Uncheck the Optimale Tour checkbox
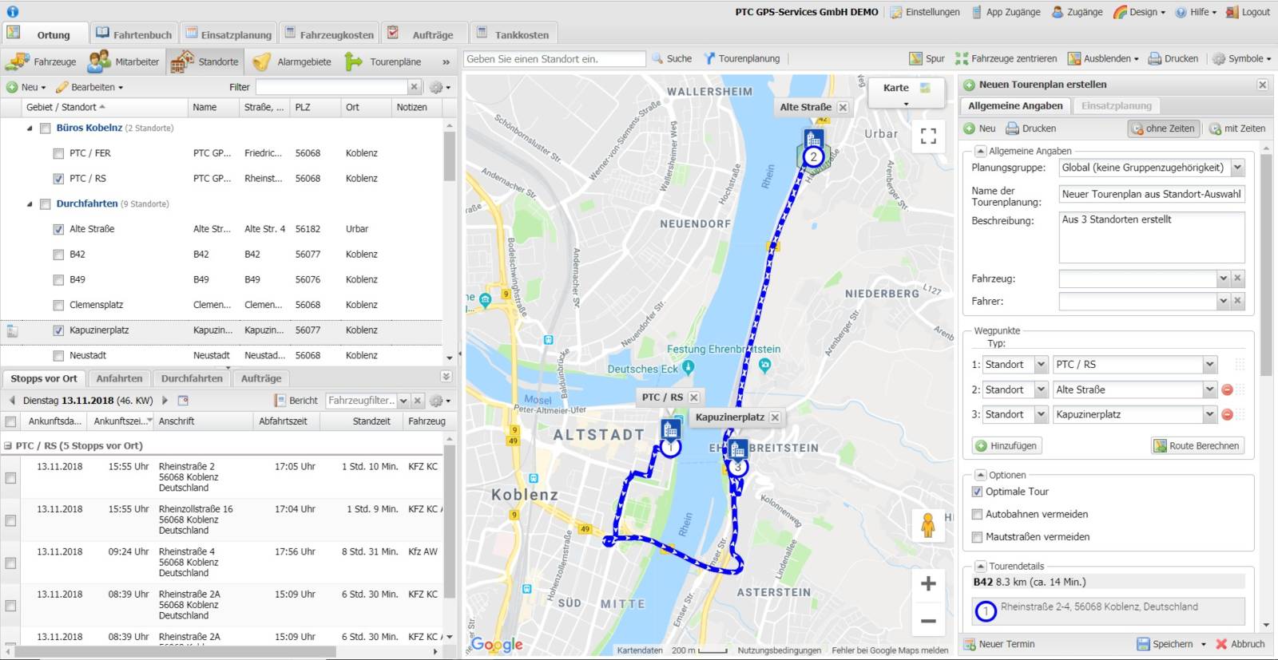Screen dimensions: 1278x660 pos(977,492)
